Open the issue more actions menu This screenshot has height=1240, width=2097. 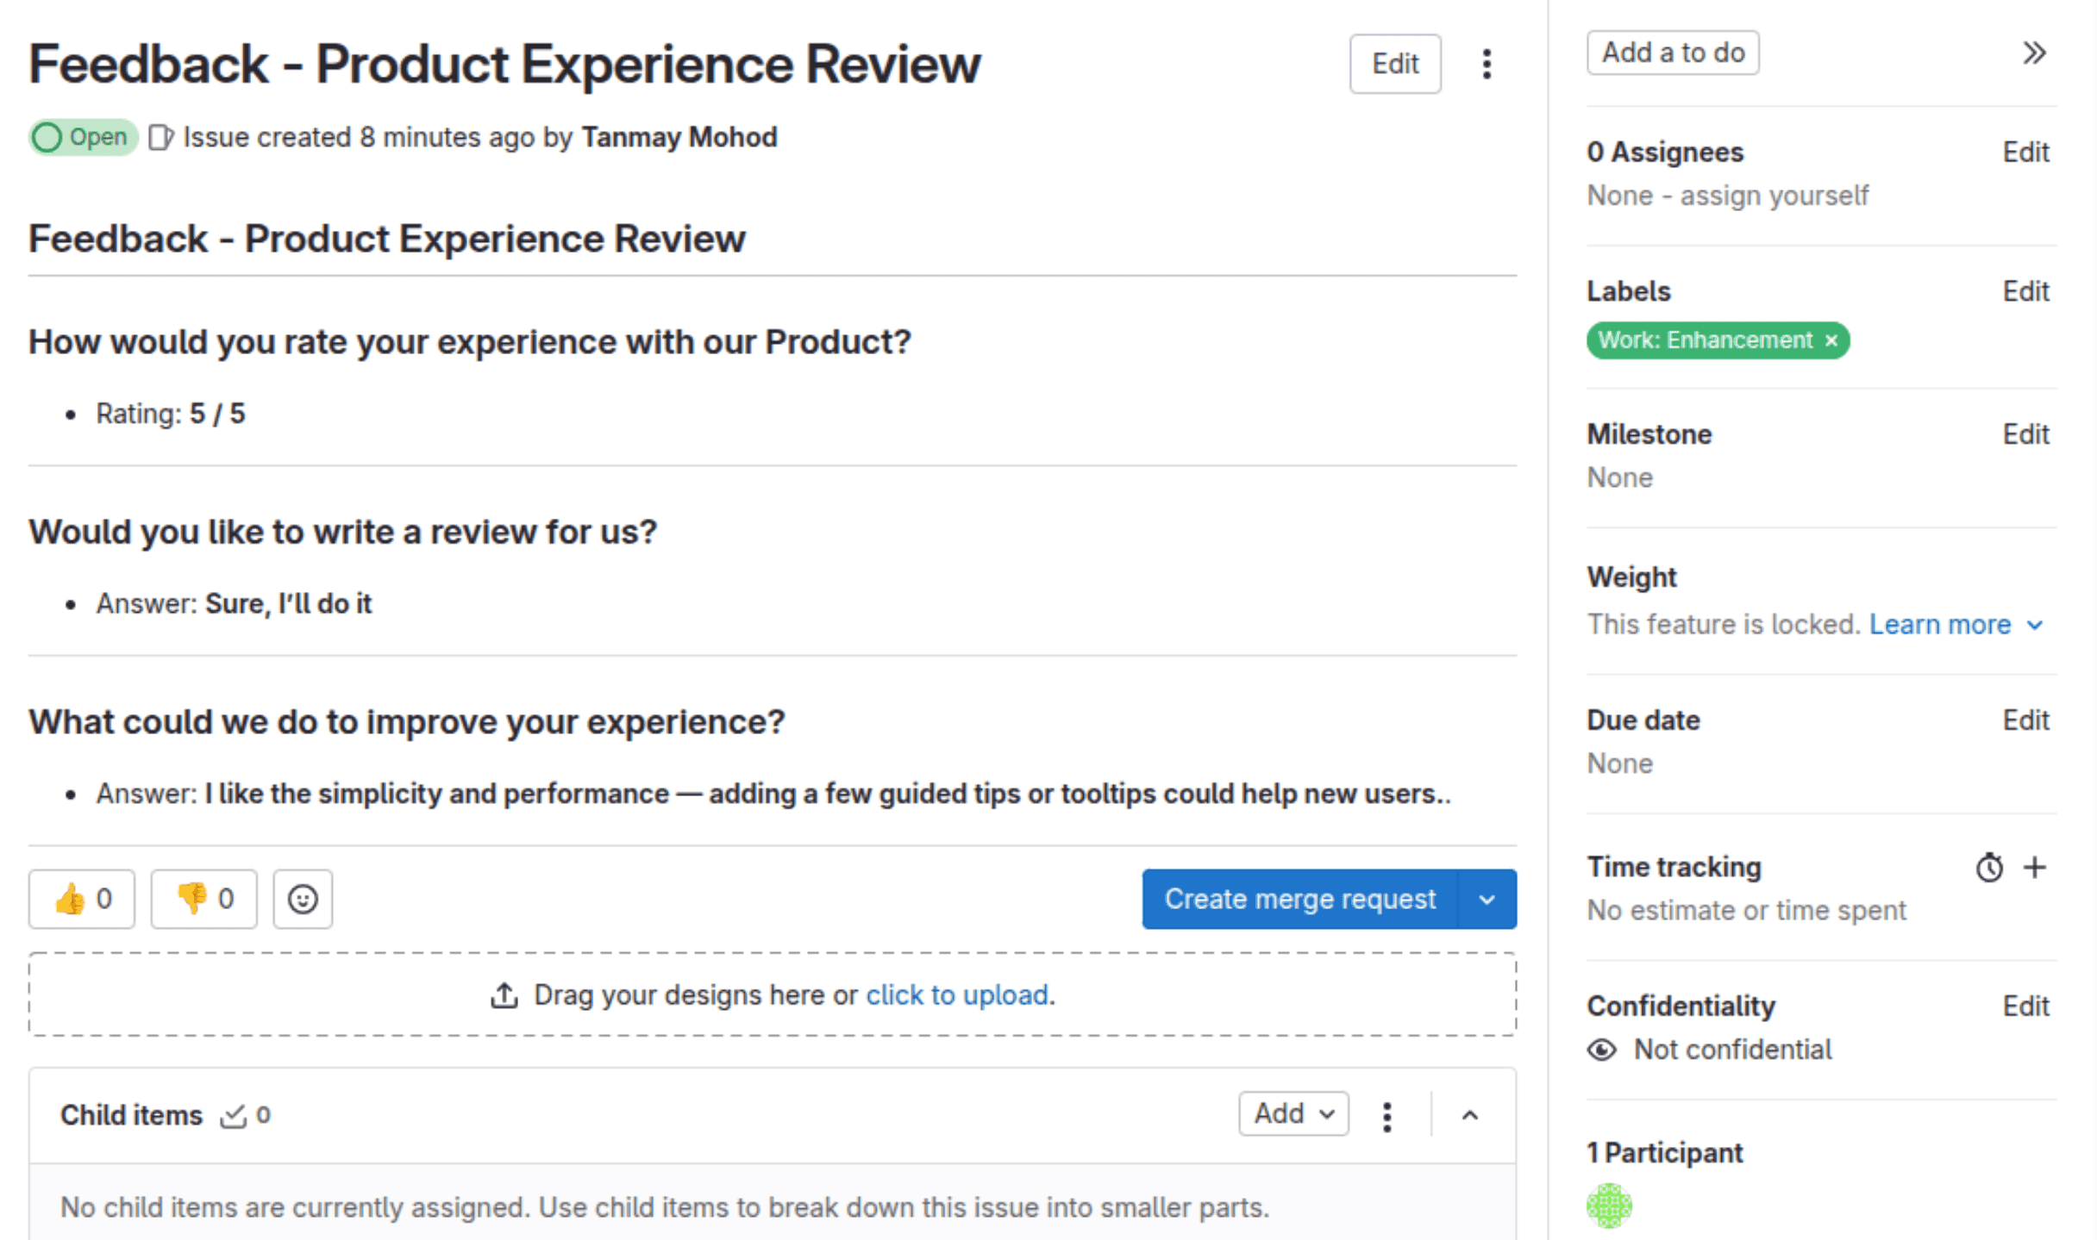1487,64
